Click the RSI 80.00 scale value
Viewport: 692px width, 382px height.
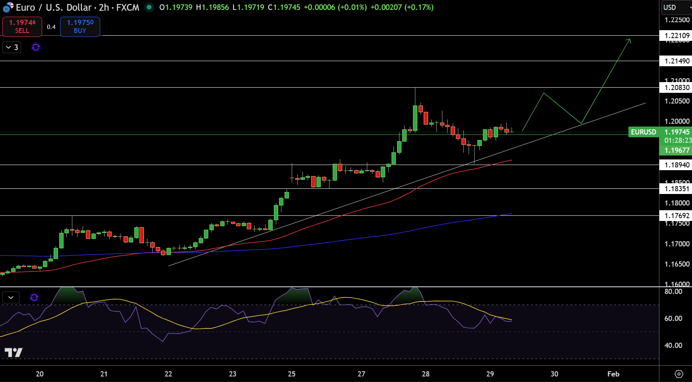pyautogui.click(x=673, y=292)
